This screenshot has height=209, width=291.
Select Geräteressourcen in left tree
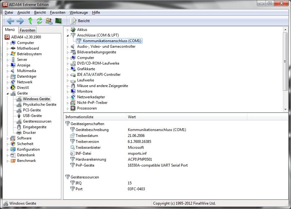(x=37, y=121)
